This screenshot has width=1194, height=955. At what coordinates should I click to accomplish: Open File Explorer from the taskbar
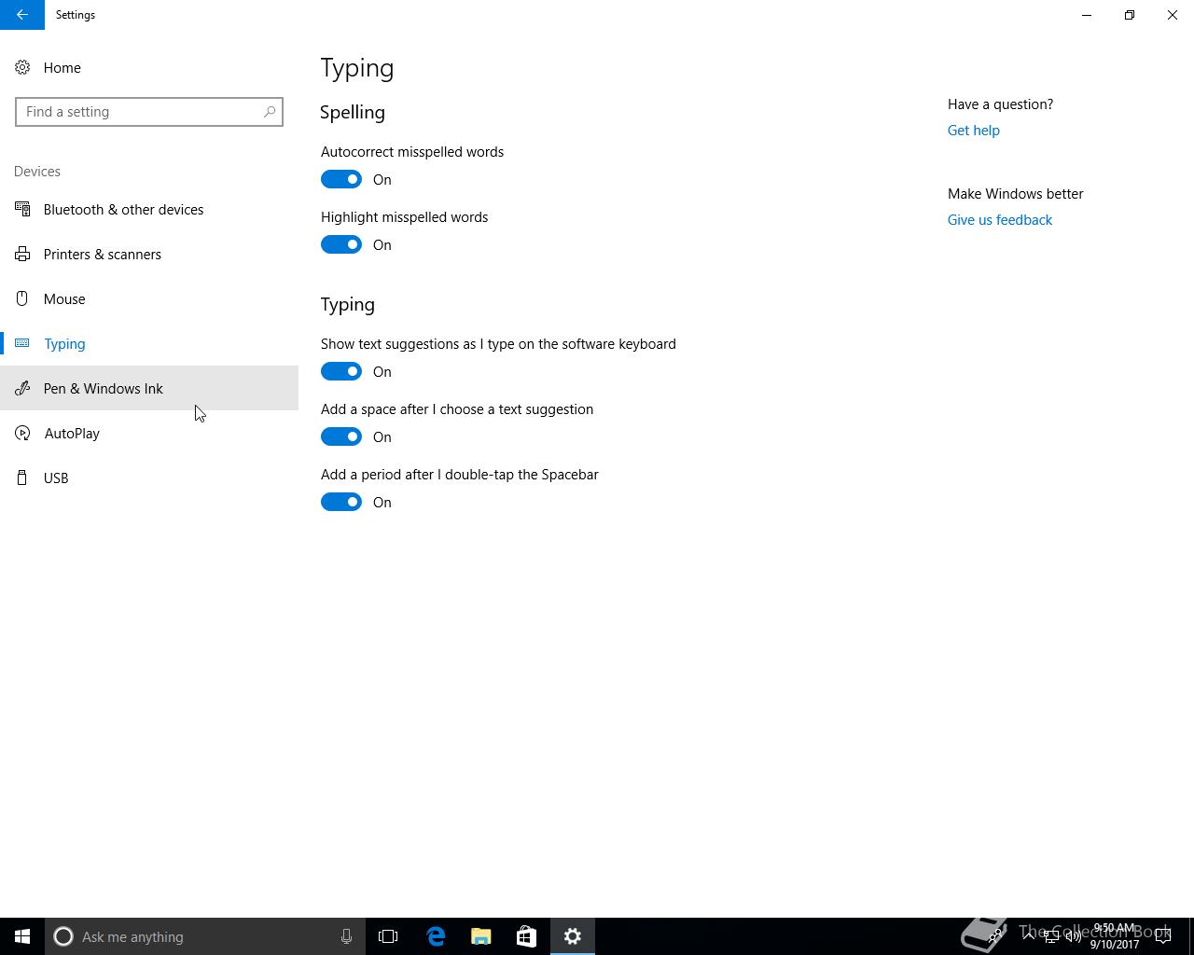pyautogui.click(x=481, y=936)
